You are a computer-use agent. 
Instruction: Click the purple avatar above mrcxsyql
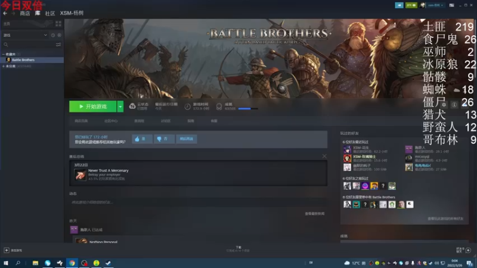409,149
